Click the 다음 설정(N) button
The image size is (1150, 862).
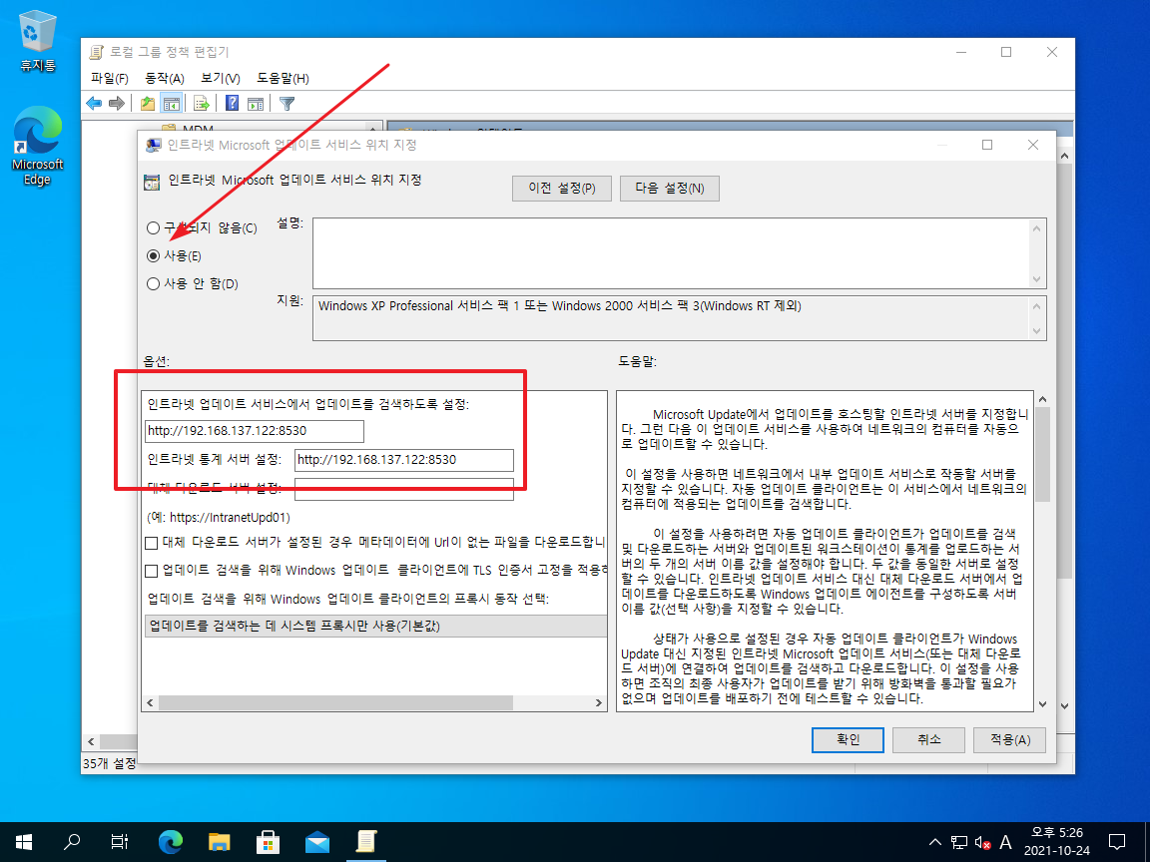click(670, 189)
